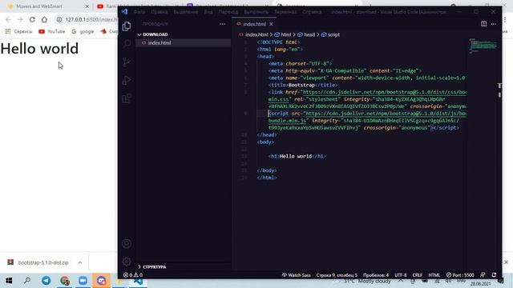This screenshot has width=513, height=288.
Task: Open the Выполнить menu
Action: [256, 12]
